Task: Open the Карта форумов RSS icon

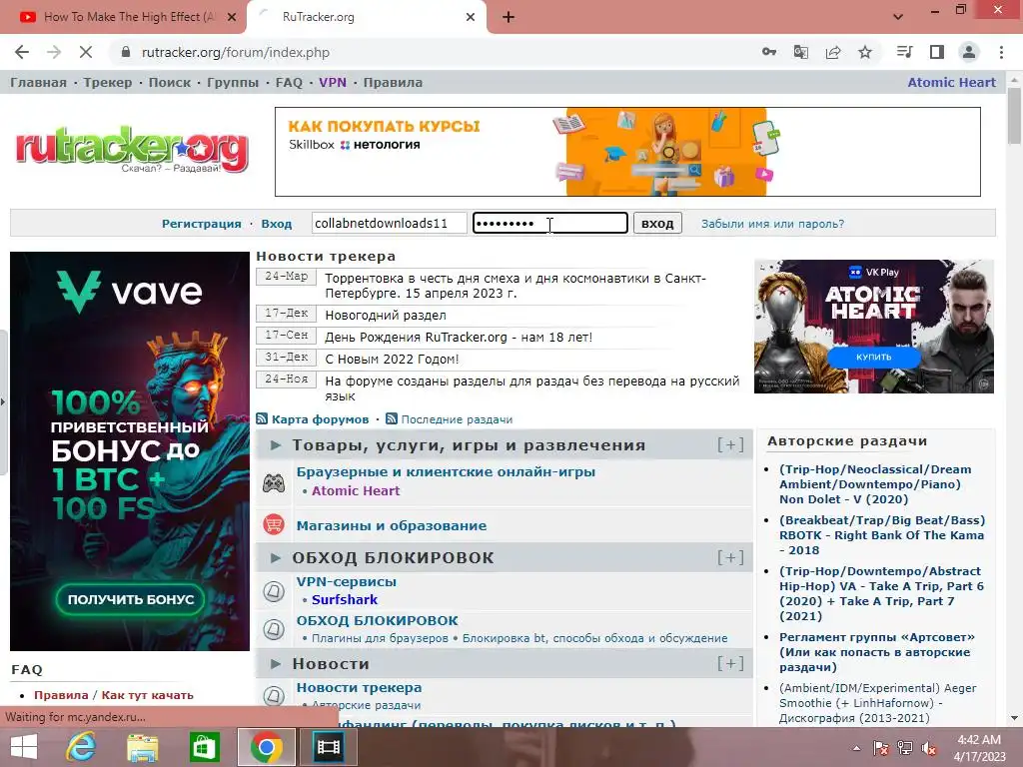Action: pyautogui.click(x=262, y=418)
